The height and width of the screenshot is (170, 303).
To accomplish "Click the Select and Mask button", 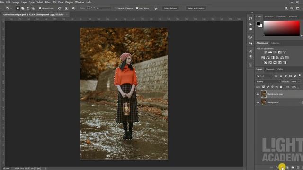I will (x=196, y=8).
